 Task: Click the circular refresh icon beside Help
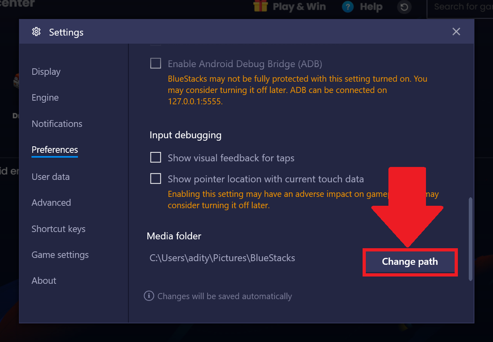pyautogui.click(x=404, y=7)
